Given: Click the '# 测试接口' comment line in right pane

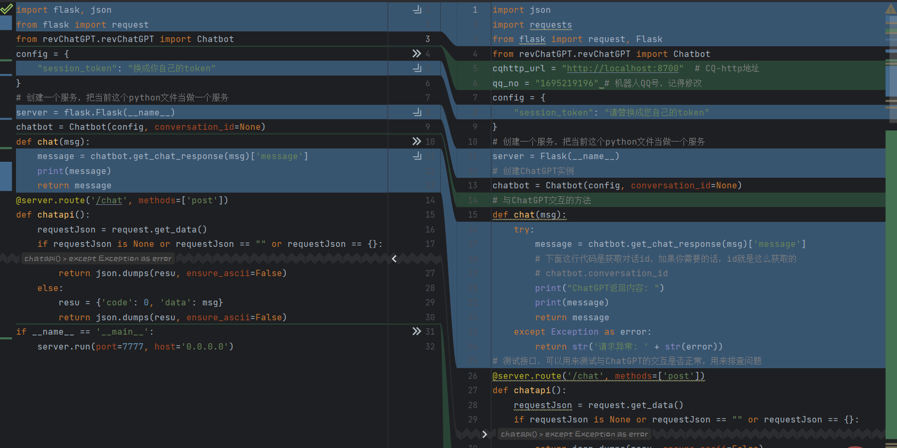Looking at the screenshot, I should tap(627, 361).
